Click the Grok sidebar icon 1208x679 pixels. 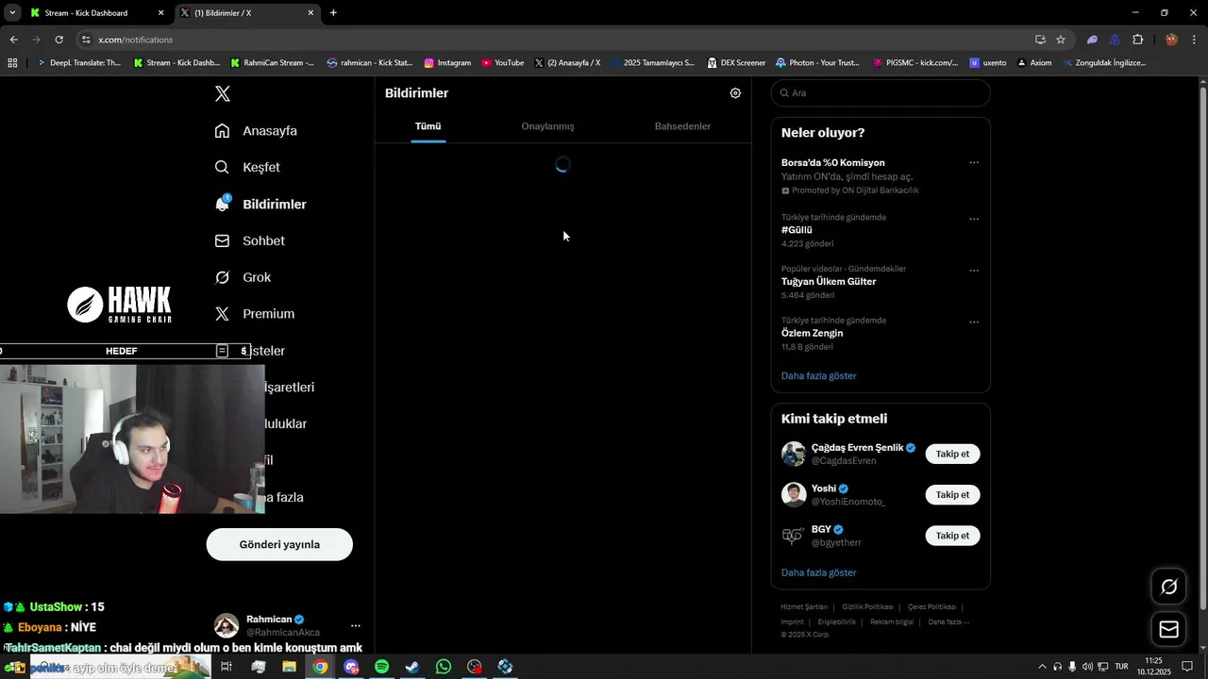(x=223, y=277)
